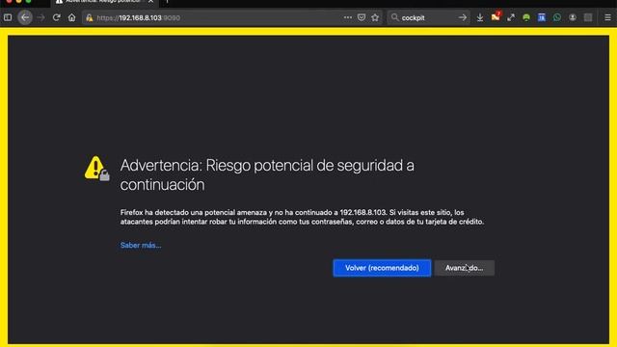The width and height of the screenshot is (617, 347).
Task: Open the downloads panel
Action: pyautogui.click(x=480, y=17)
